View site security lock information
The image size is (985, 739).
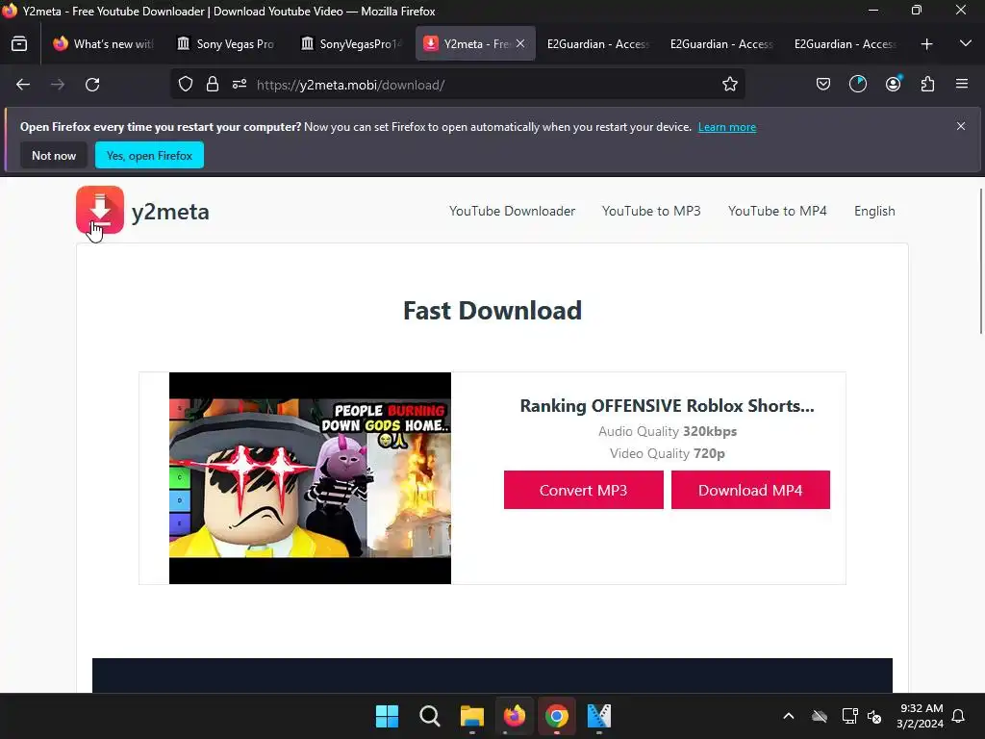(x=213, y=85)
